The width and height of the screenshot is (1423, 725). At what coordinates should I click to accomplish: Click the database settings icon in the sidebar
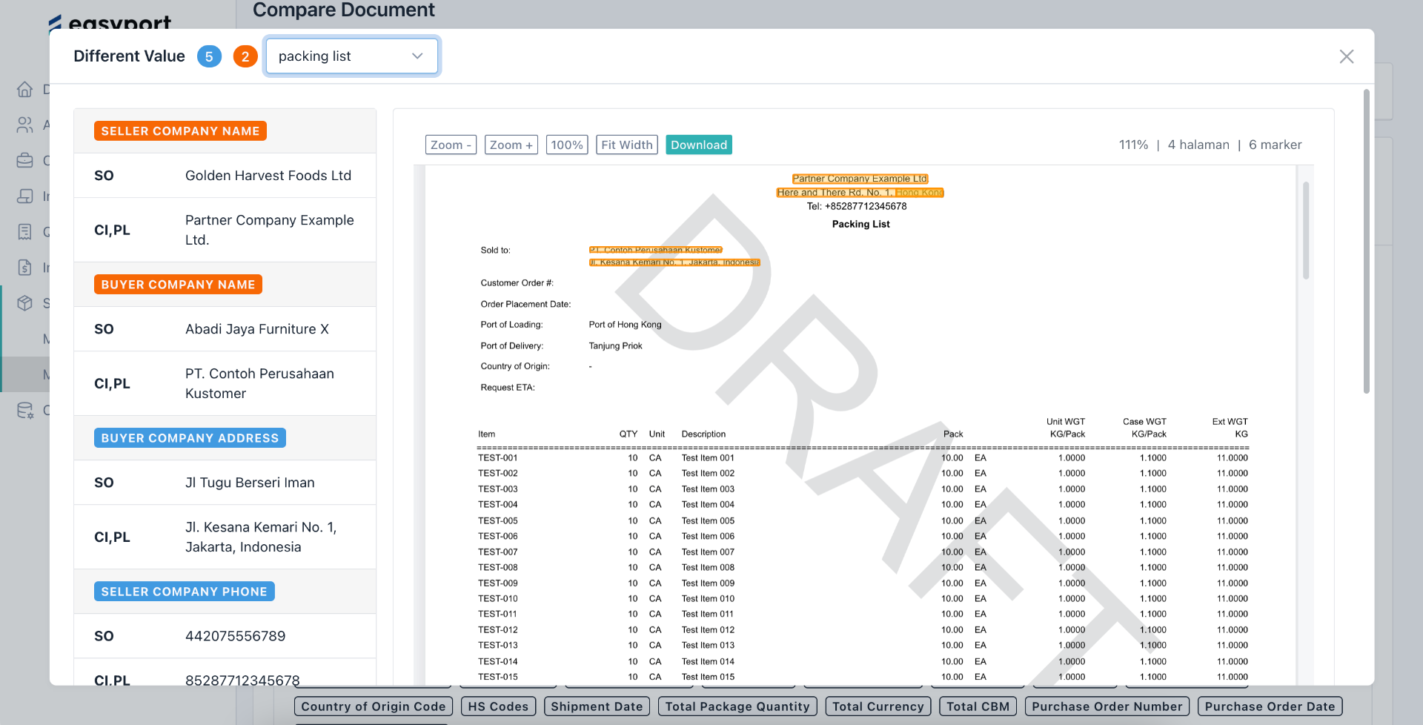click(x=24, y=410)
